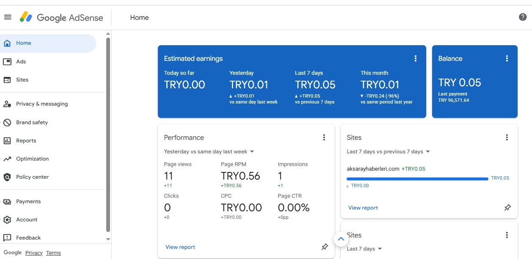Viewport: 532px width, 259px height.
Task: Open Performance card three-dot menu
Action: (x=324, y=137)
